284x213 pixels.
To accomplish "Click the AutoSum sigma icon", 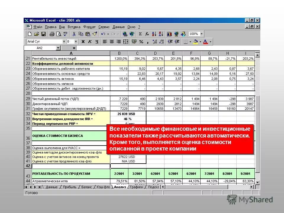I will 140,34.
